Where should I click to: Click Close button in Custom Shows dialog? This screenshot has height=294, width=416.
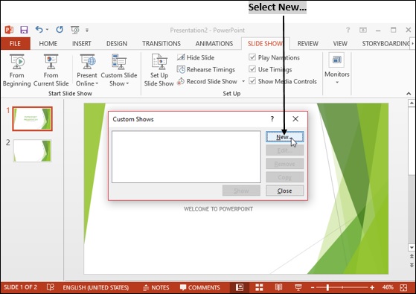pos(285,191)
